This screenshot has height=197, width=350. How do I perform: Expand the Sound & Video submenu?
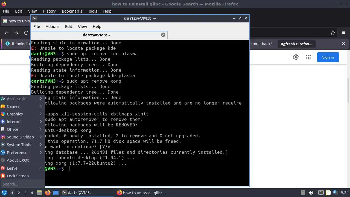[22, 137]
